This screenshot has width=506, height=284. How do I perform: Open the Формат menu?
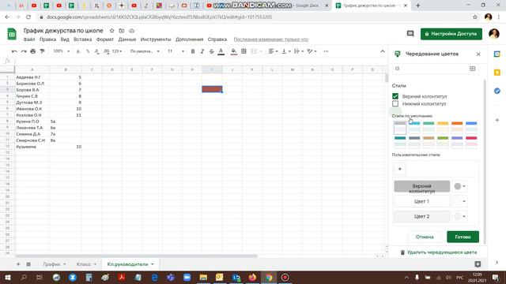click(x=105, y=39)
